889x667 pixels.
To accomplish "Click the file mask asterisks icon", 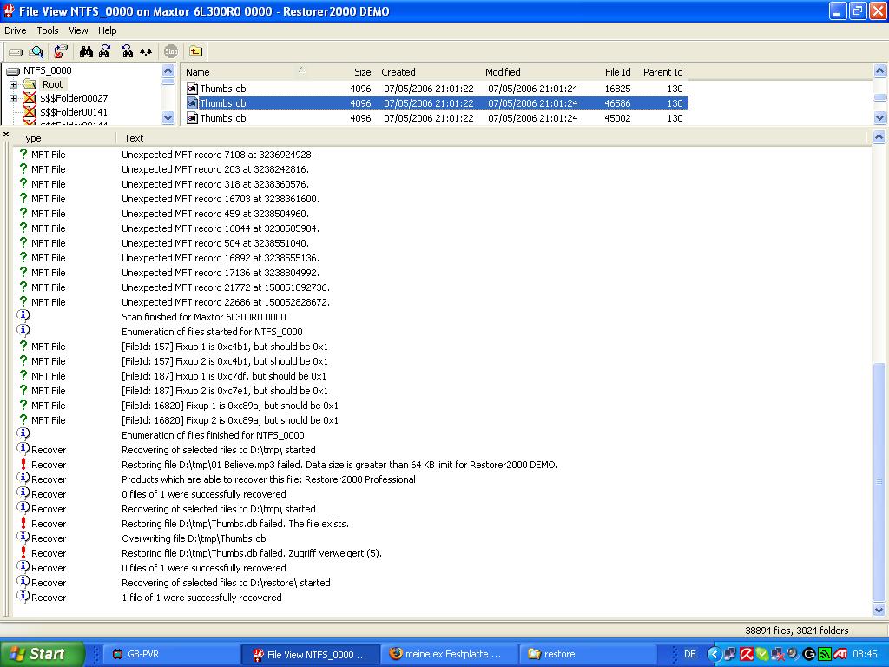I will [146, 51].
